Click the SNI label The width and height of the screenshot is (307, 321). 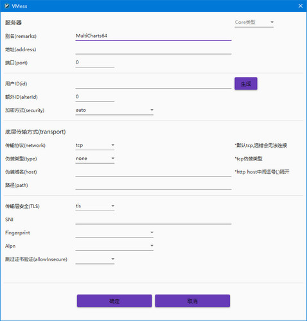9,220
